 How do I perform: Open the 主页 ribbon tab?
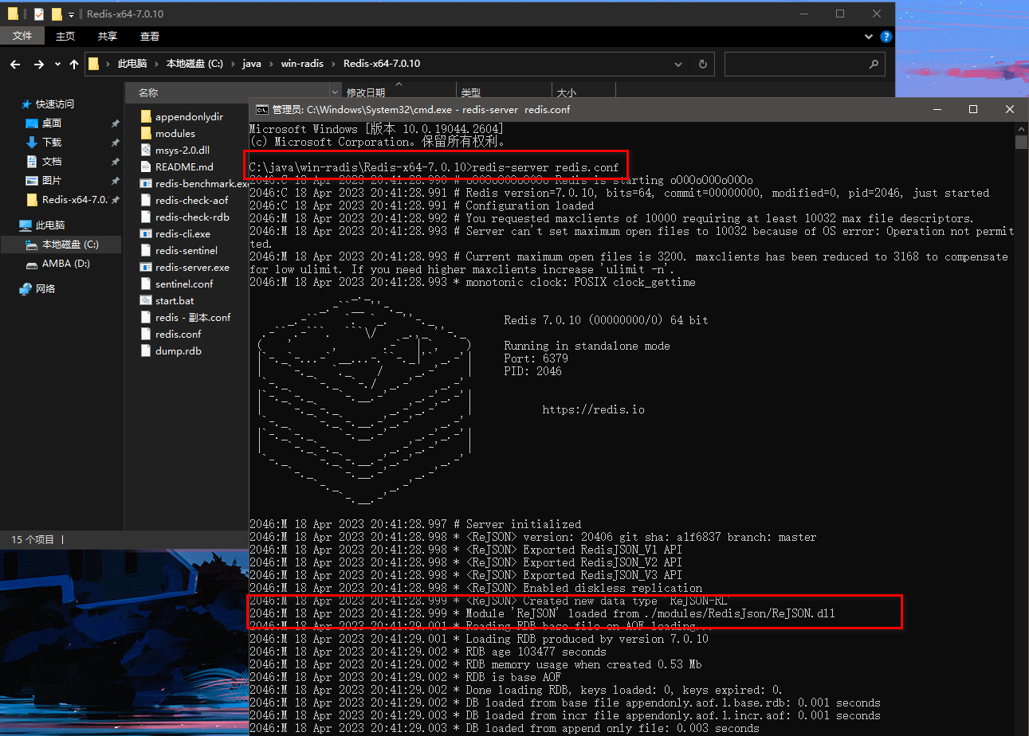[65, 36]
